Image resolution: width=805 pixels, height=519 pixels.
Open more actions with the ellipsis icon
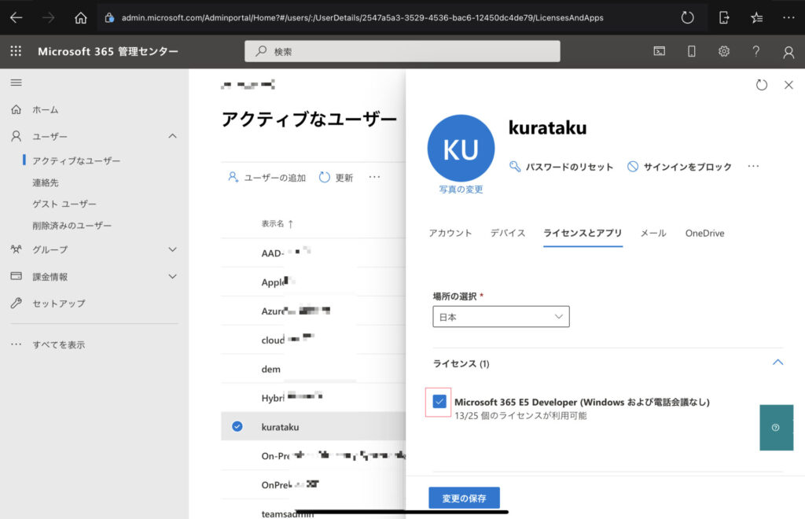point(753,167)
